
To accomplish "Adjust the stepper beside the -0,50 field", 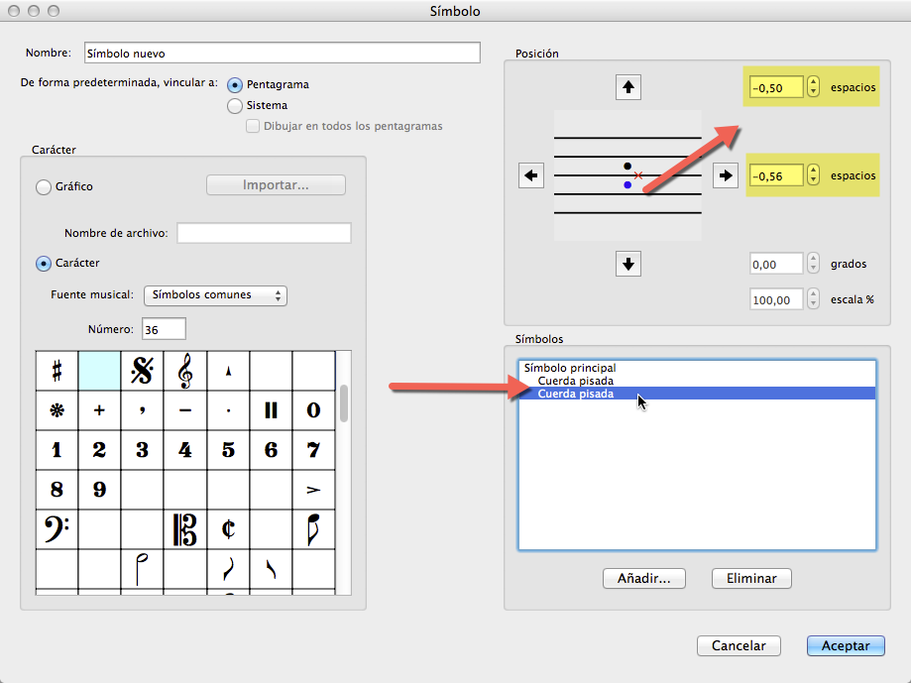I will pos(814,87).
